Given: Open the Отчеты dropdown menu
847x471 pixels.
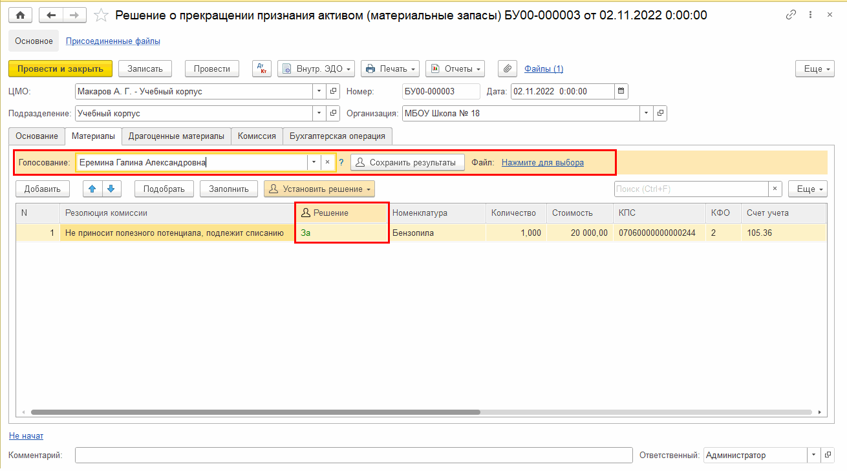Looking at the screenshot, I should [x=455, y=68].
